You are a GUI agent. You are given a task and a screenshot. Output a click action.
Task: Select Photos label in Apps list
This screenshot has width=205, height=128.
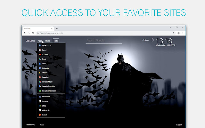pos(45,73)
